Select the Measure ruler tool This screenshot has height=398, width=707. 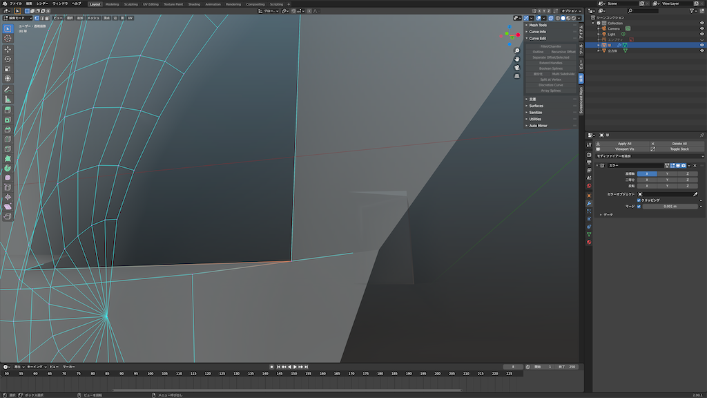click(8, 99)
